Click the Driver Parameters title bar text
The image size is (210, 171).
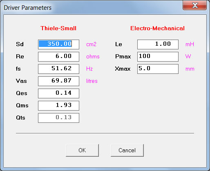coord(28,8)
